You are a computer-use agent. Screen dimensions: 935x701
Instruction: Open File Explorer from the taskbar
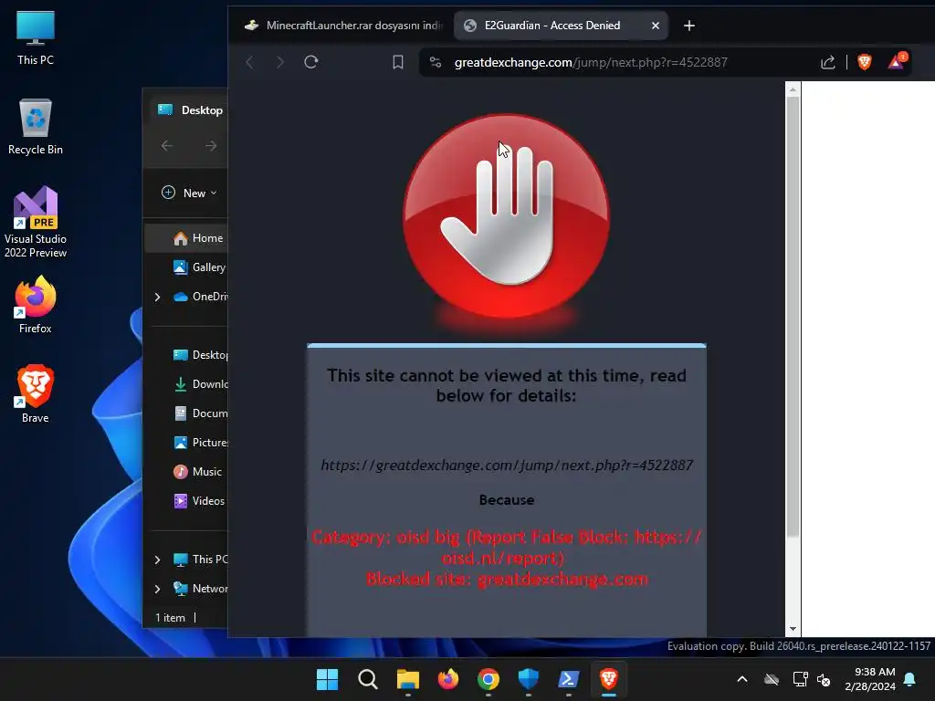[x=408, y=679]
